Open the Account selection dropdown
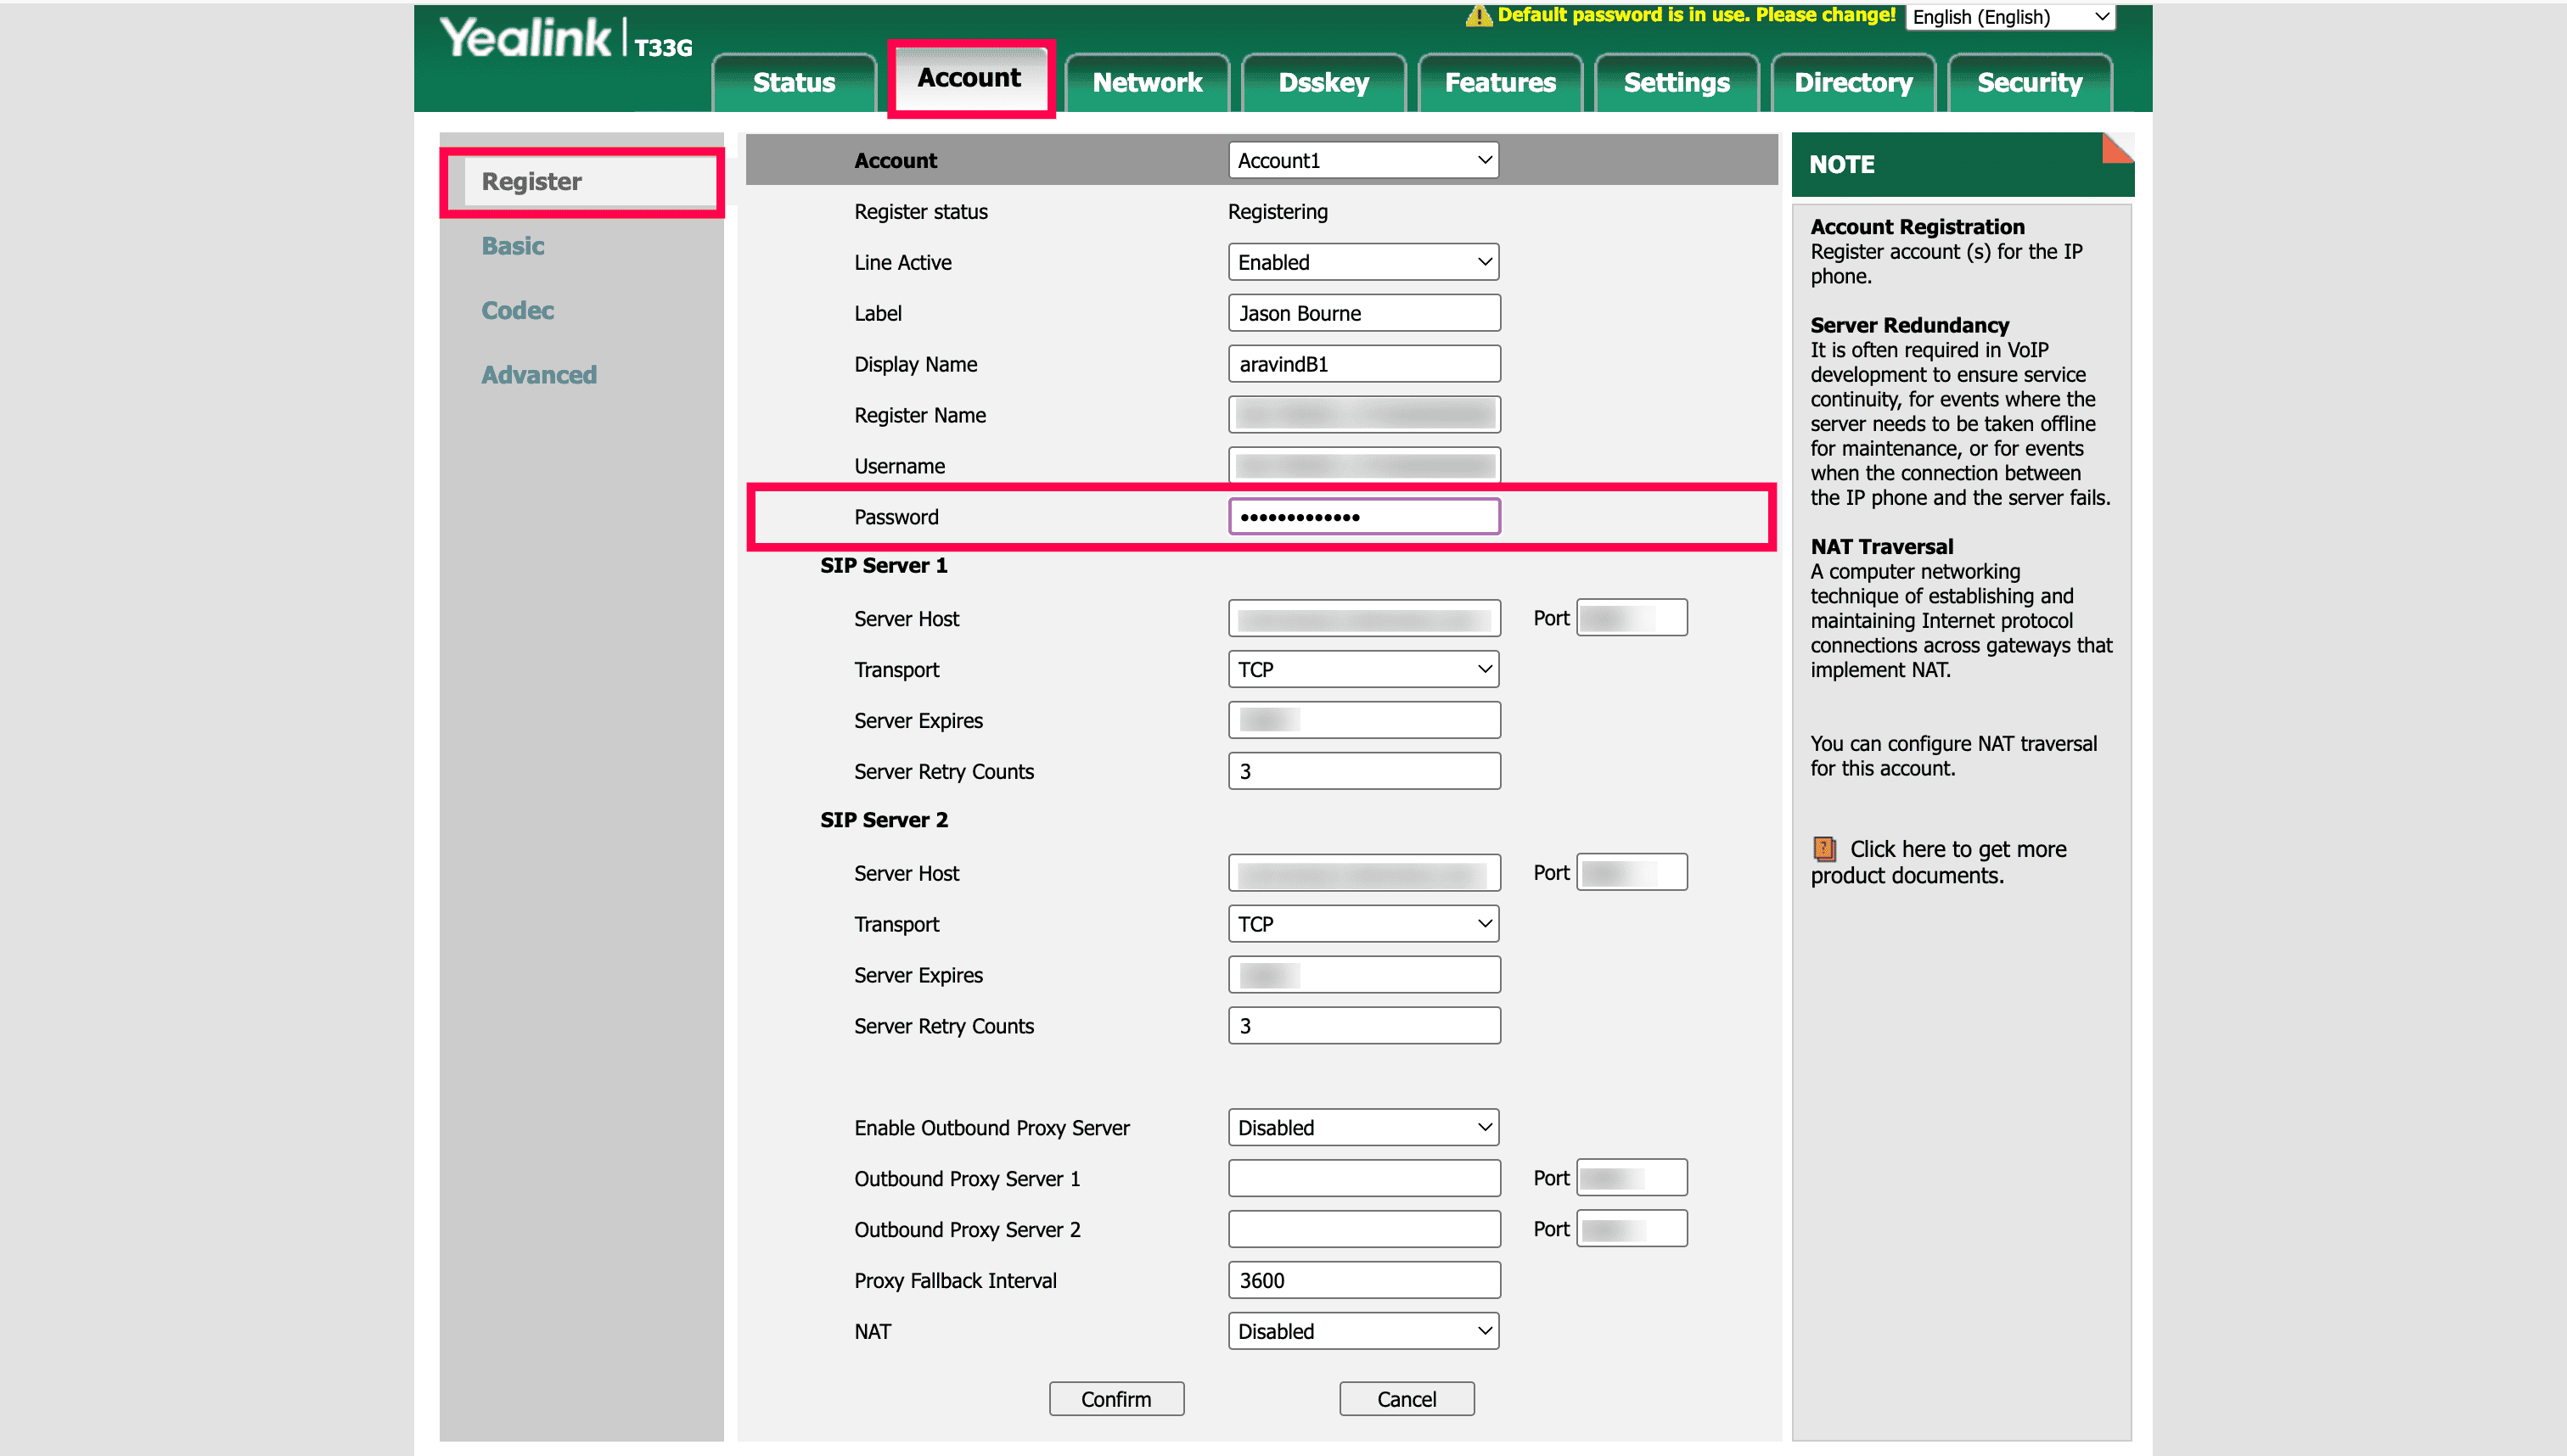Viewport: 2567px width, 1456px height. click(x=1362, y=161)
